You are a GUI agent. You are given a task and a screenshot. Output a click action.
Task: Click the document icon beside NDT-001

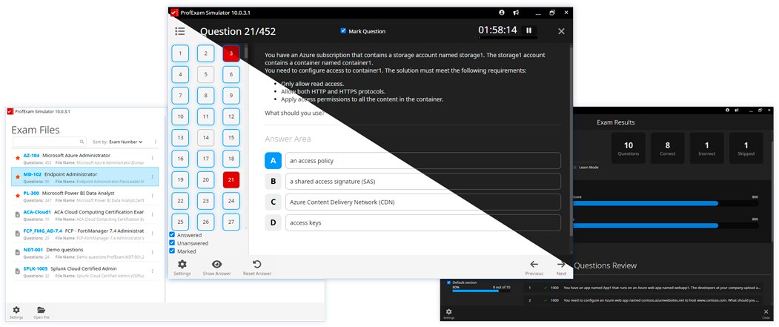pyautogui.click(x=17, y=252)
